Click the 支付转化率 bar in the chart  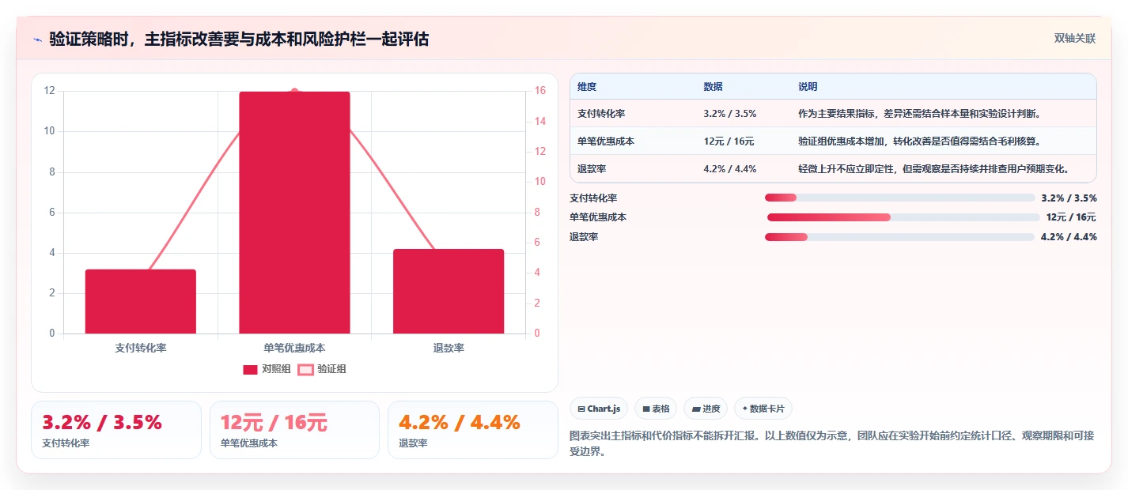[x=141, y=301]
